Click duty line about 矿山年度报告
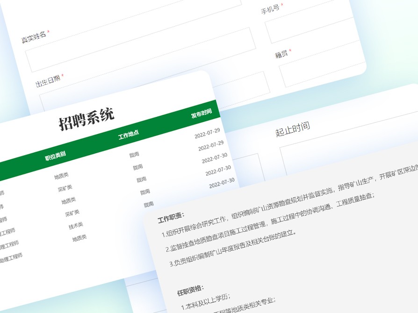The height and width of the screenshot is (313, 418). pos(234,251)
